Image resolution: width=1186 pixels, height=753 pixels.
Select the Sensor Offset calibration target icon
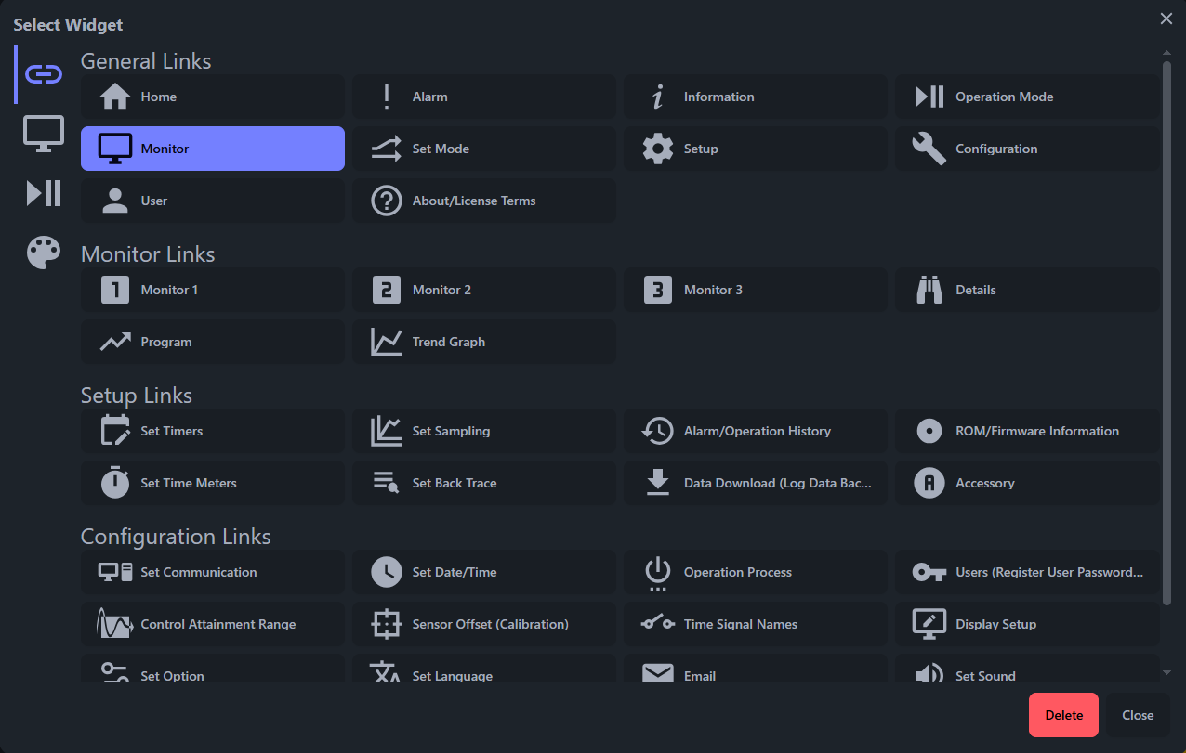387,624
